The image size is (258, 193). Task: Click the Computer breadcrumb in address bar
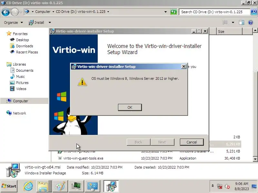(x=43, y=12)
